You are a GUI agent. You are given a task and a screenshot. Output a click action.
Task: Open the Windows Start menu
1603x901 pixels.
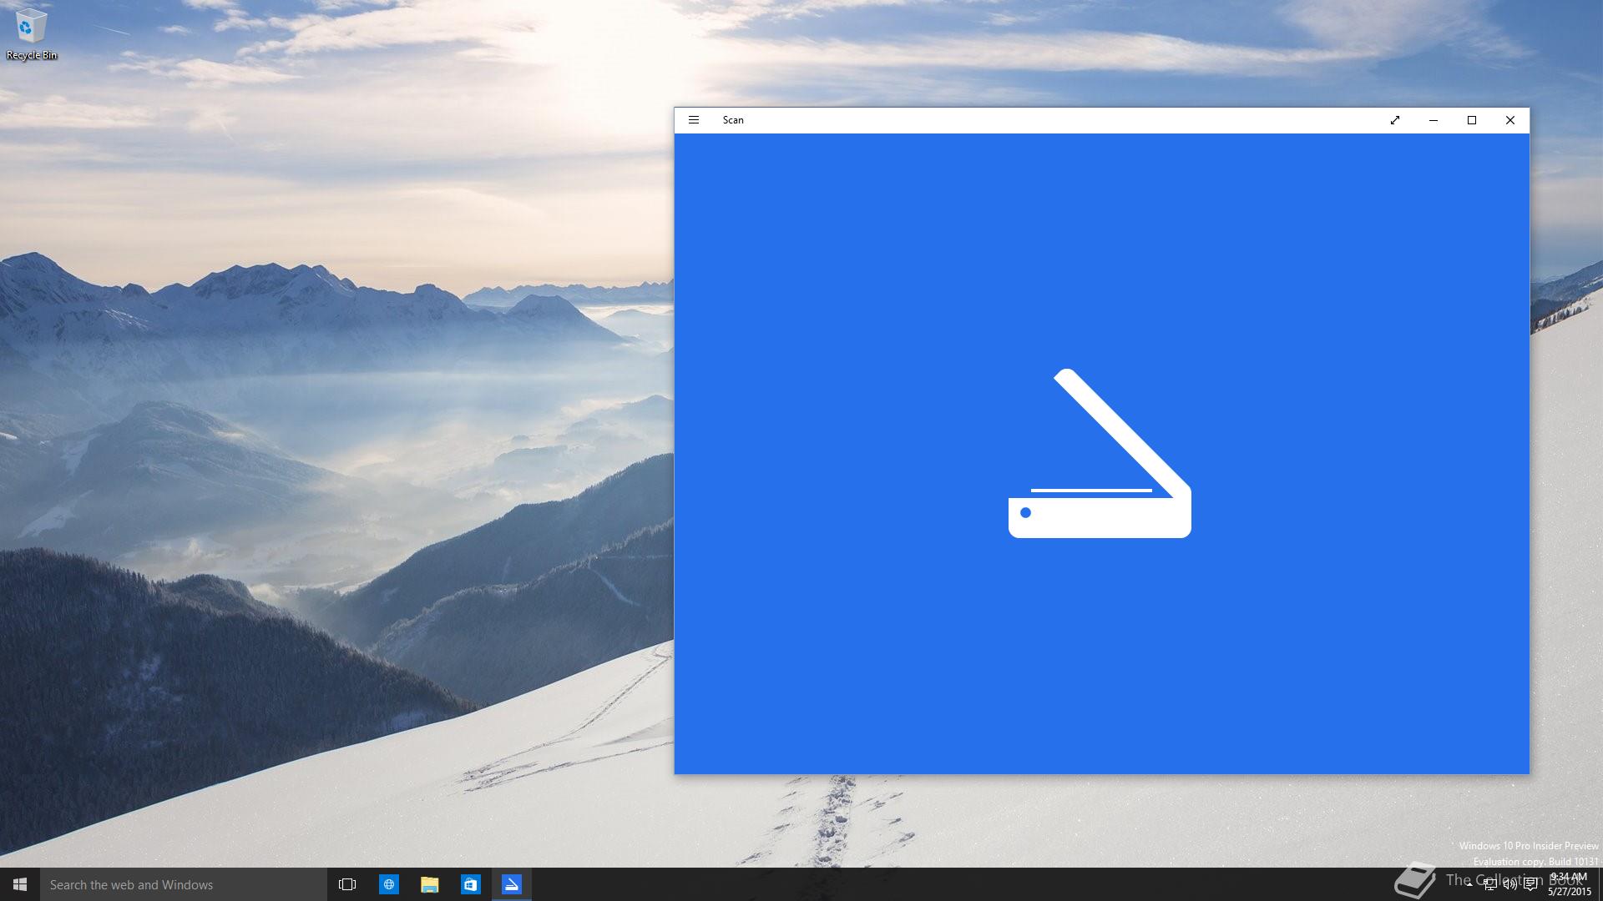point(20,884)
